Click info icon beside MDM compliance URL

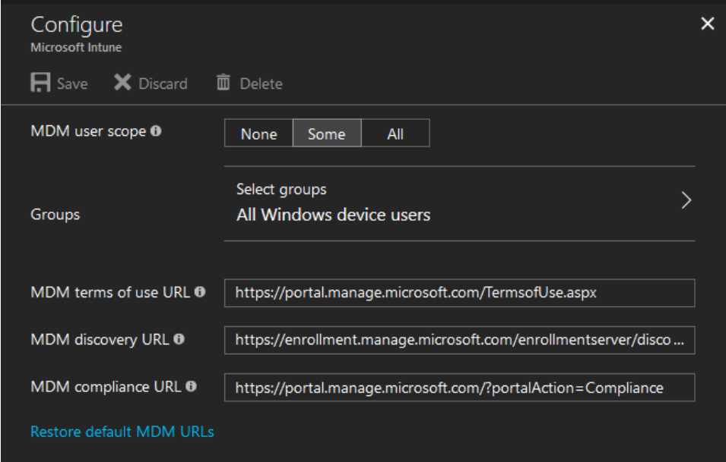[x=192, y=386]
